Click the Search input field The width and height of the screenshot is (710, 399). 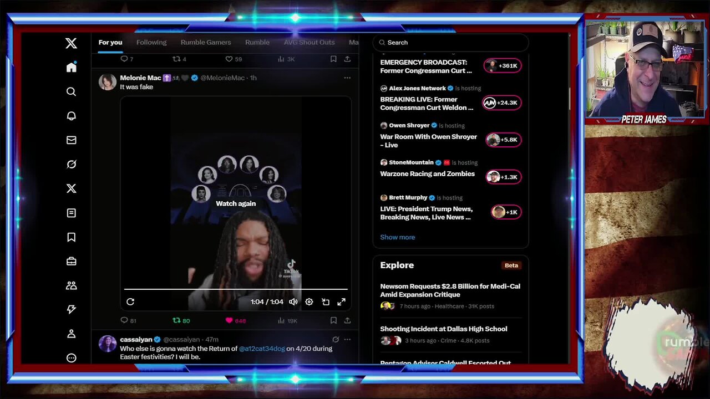point(450,42)
